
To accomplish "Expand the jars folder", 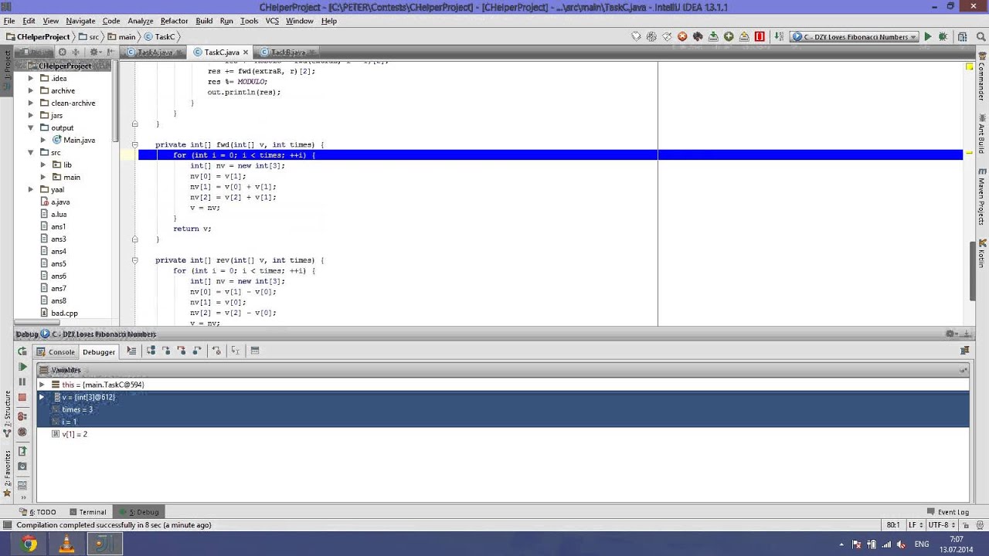I will (31, 115).
